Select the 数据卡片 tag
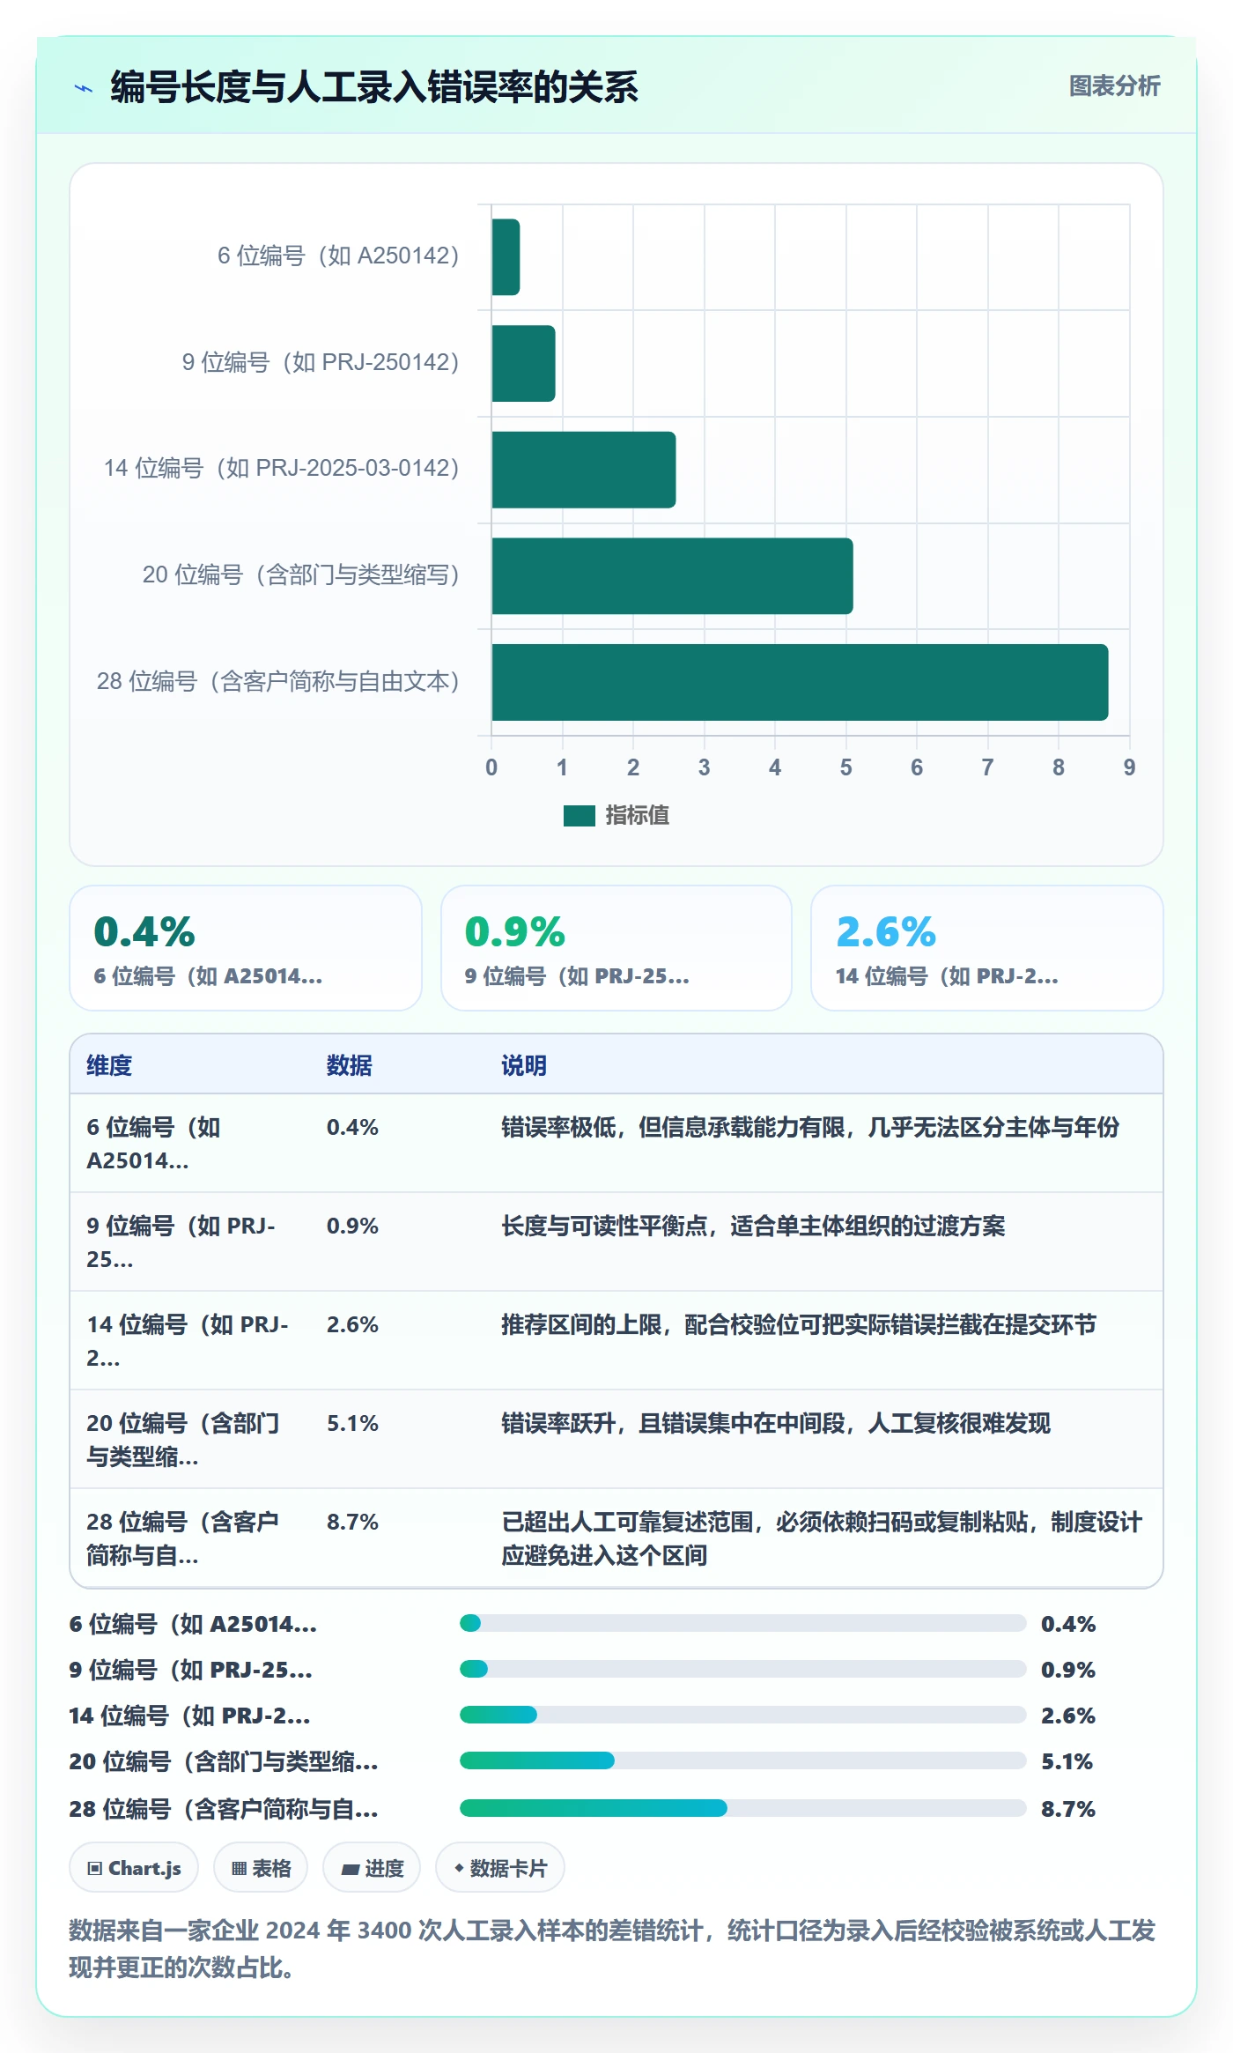The width and height of the screenshot is (1233, 2053). point(500,1868)
